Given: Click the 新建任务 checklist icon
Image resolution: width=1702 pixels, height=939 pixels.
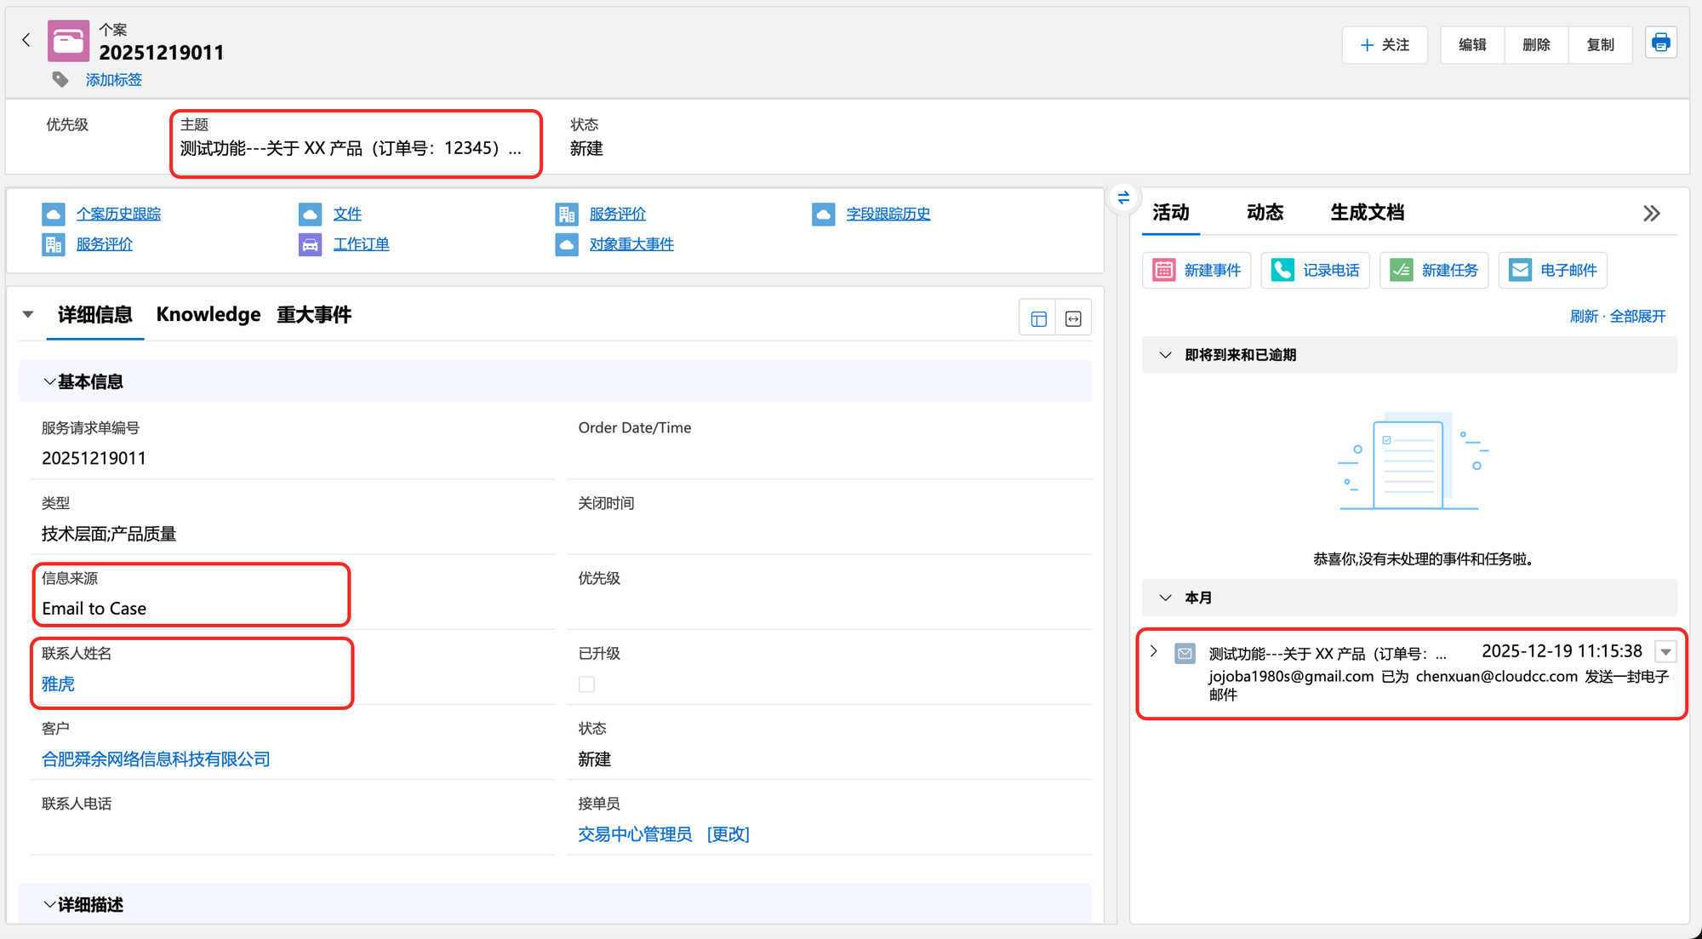Looking at the screenshot, I should click(x=1401, y=270).
